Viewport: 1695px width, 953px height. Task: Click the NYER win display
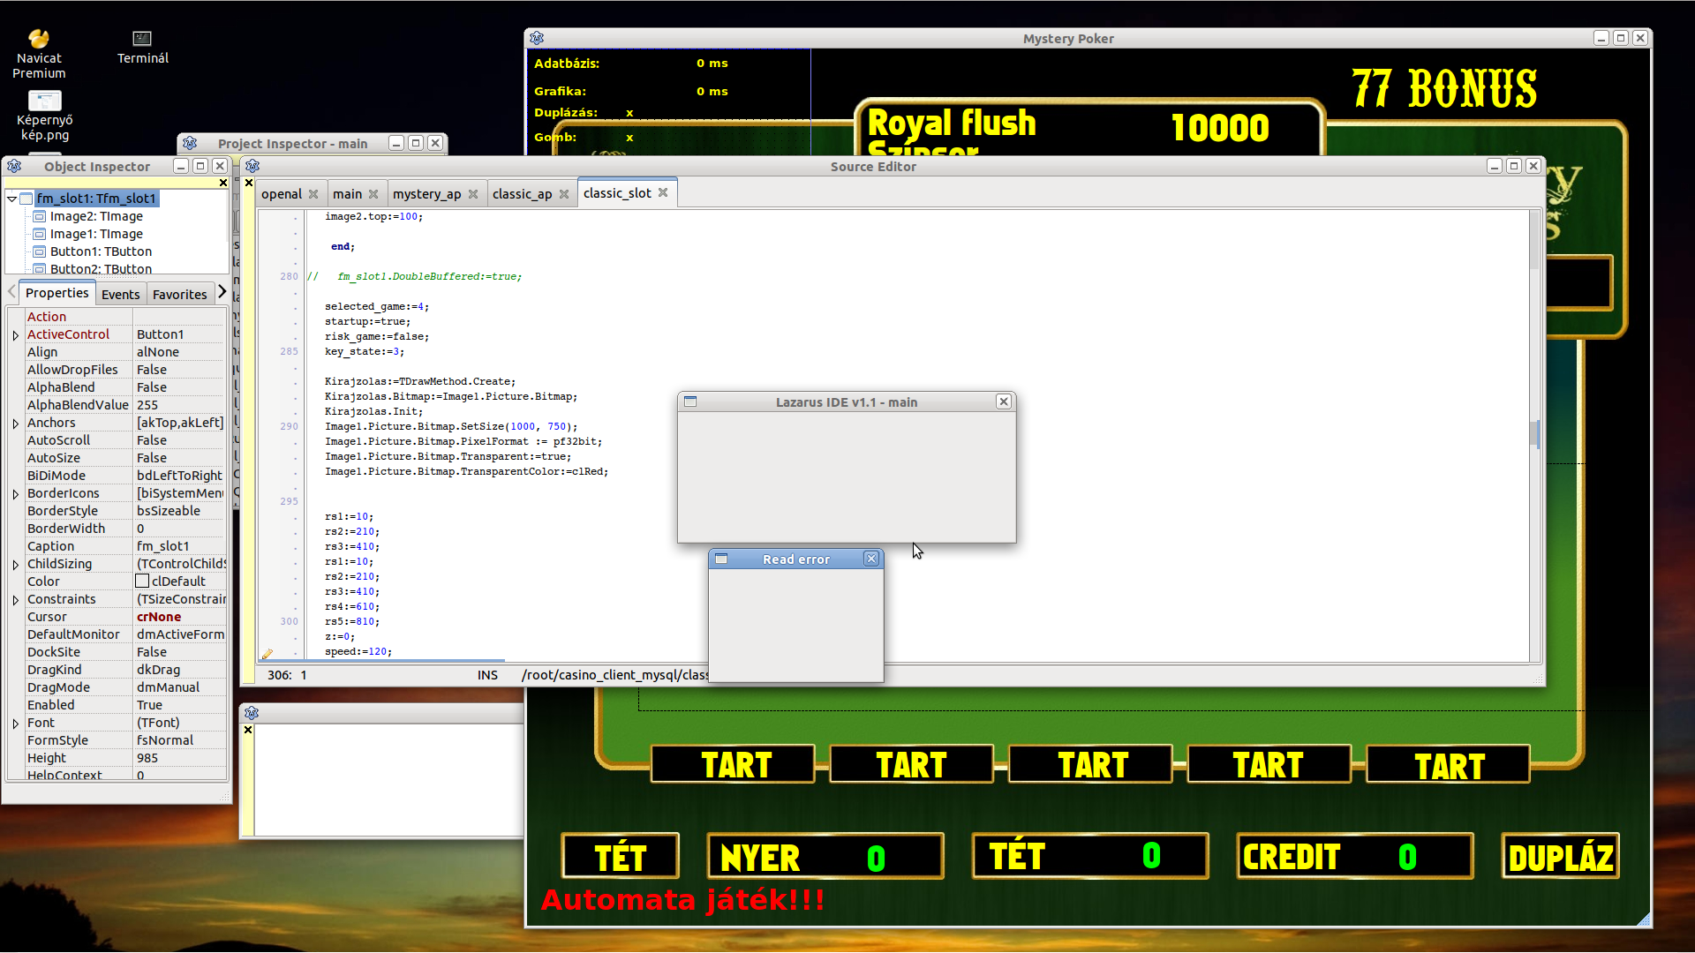coord(825,857)
